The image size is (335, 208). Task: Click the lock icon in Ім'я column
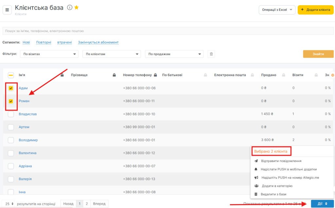(x=62, y=75)
